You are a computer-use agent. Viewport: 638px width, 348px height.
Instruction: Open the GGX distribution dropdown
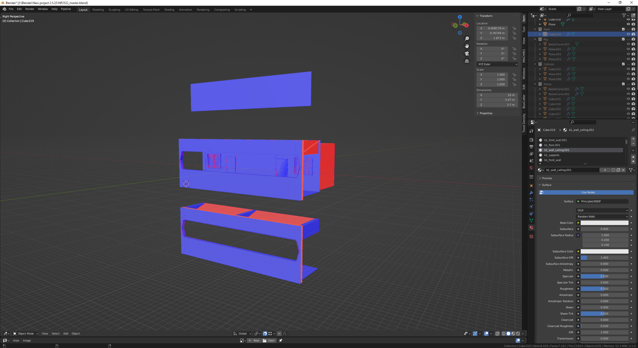[x=602, y=210]
